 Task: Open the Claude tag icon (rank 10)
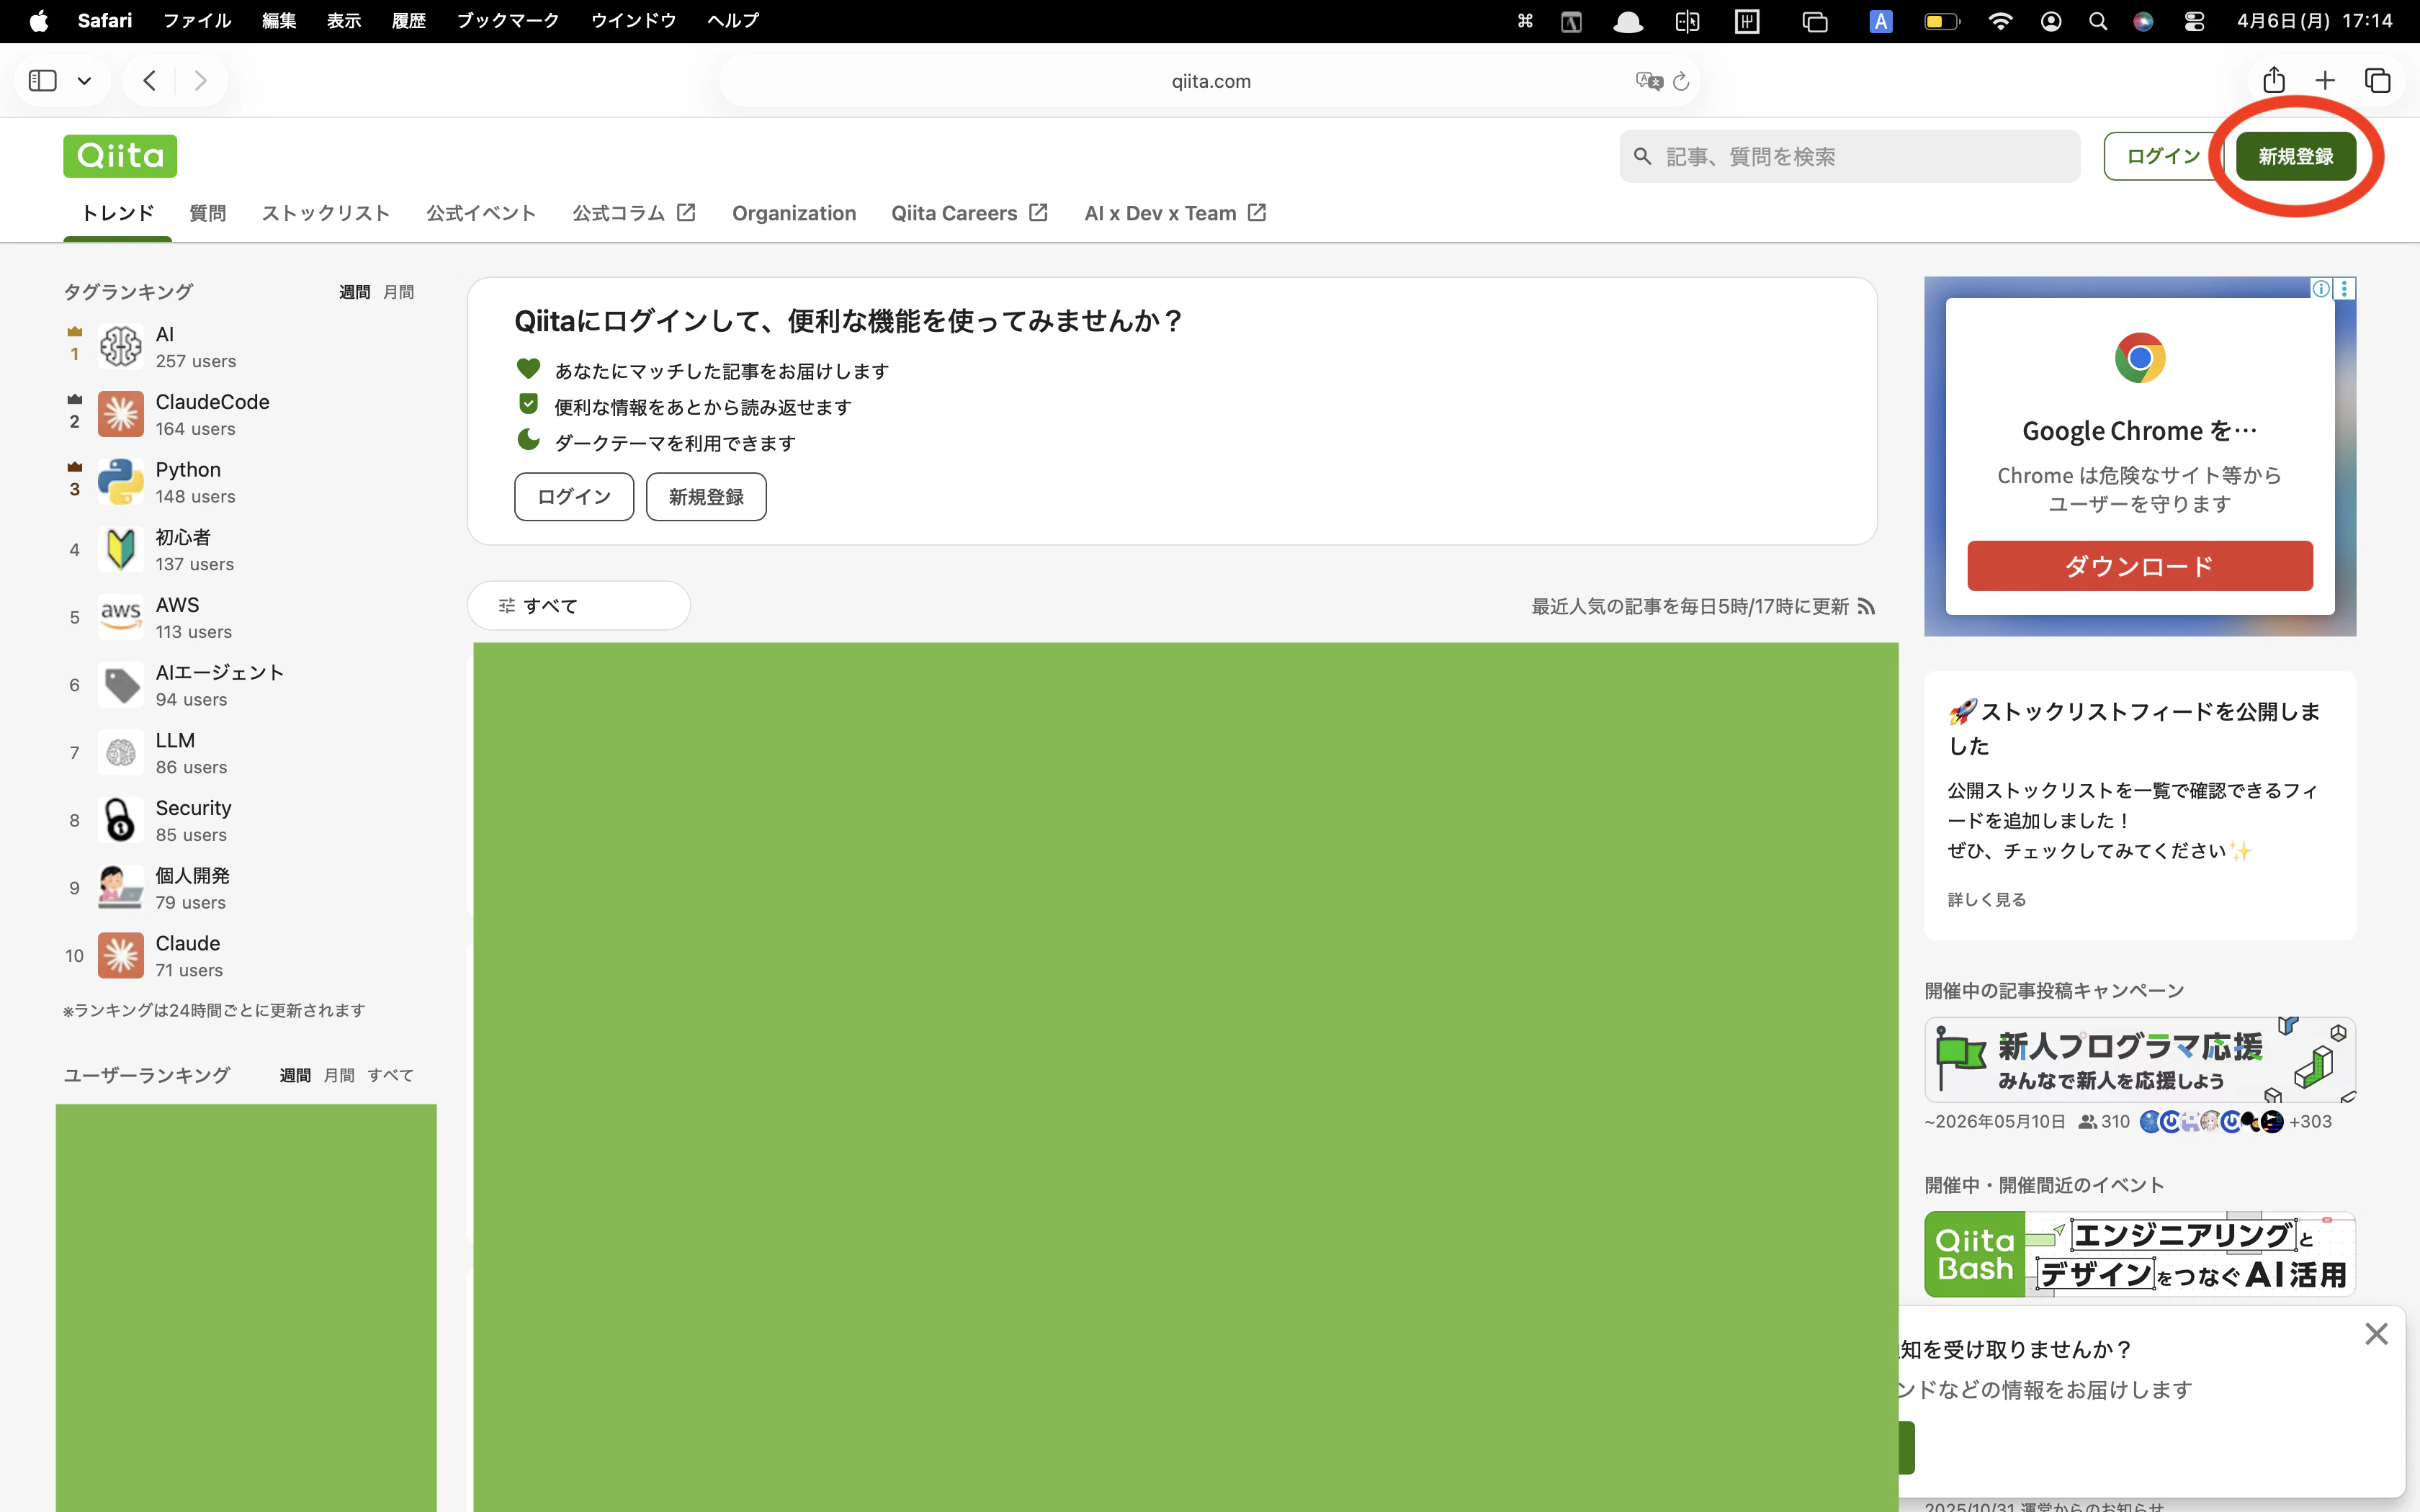[x=121, y=956]
